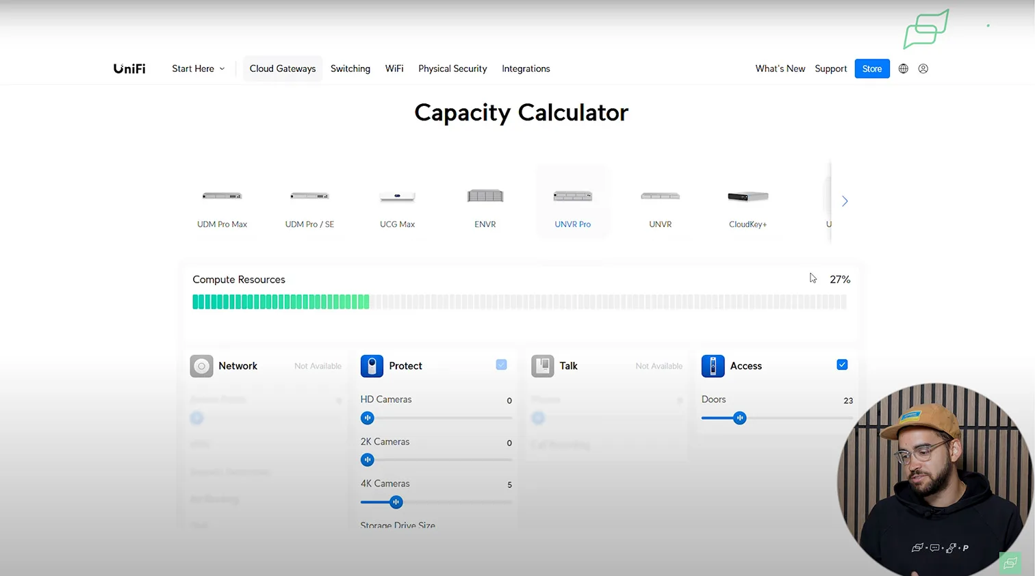
Task: Click the 4K Cameras slider handle
Action: [x=396, y=502]
